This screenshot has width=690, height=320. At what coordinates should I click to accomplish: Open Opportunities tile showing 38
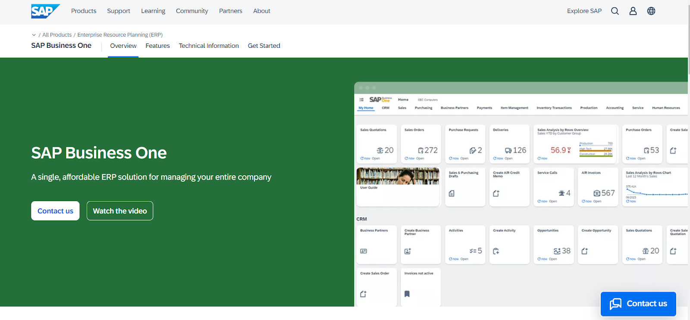click(554, 245)
